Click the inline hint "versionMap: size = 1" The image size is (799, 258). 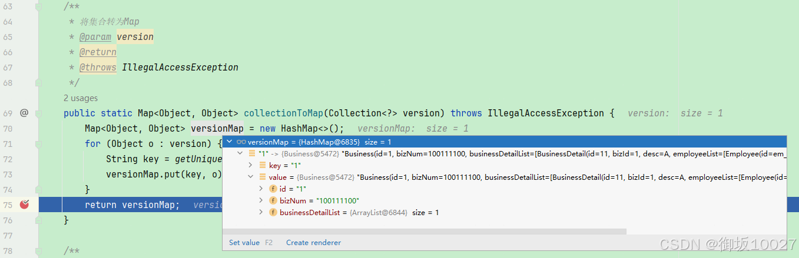(413, 128)
